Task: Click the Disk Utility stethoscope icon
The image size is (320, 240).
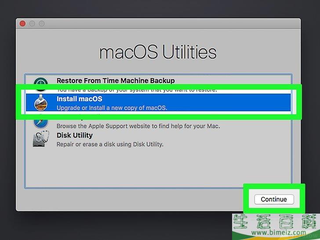Action: click(41, 138)
